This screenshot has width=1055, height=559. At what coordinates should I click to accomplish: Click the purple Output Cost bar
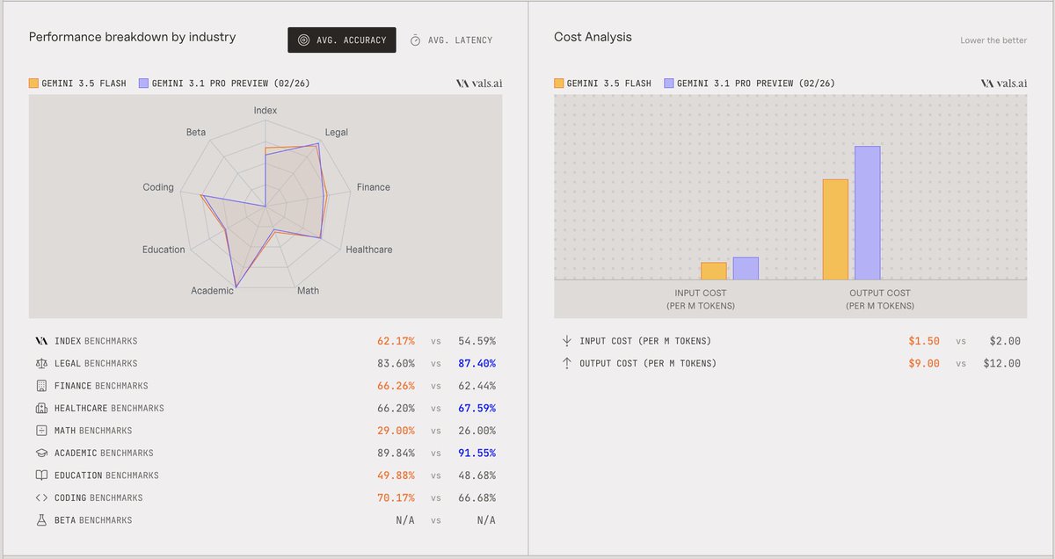(x=868, y=213)
